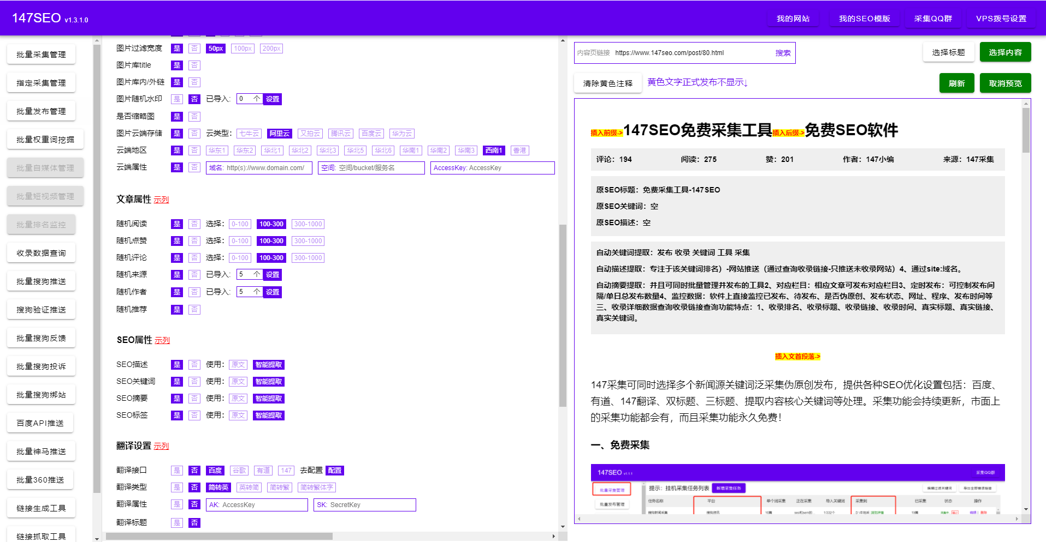Select 原文 for SEO描述

point(238,365)
